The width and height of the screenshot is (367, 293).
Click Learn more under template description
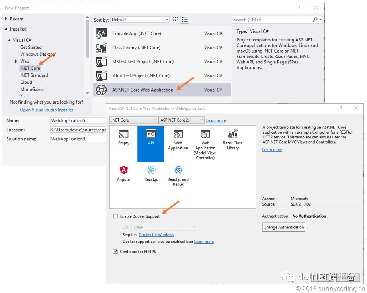[x=272, y=150]
